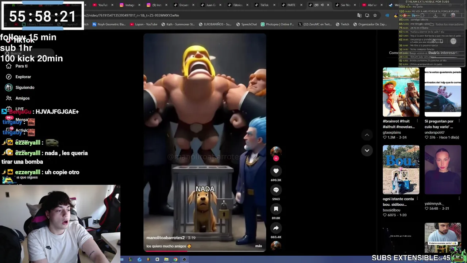This screenshot has height=263, width=467.
Task: Open more options for the '#brainrot #fruit' video
Action: [417, 121]
